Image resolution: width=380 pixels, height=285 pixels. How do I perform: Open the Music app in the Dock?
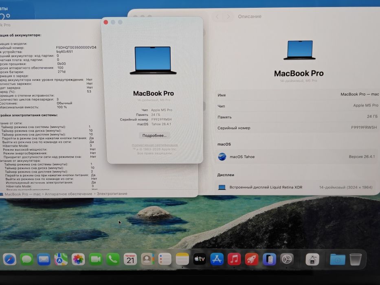click(x=234, y=259)
